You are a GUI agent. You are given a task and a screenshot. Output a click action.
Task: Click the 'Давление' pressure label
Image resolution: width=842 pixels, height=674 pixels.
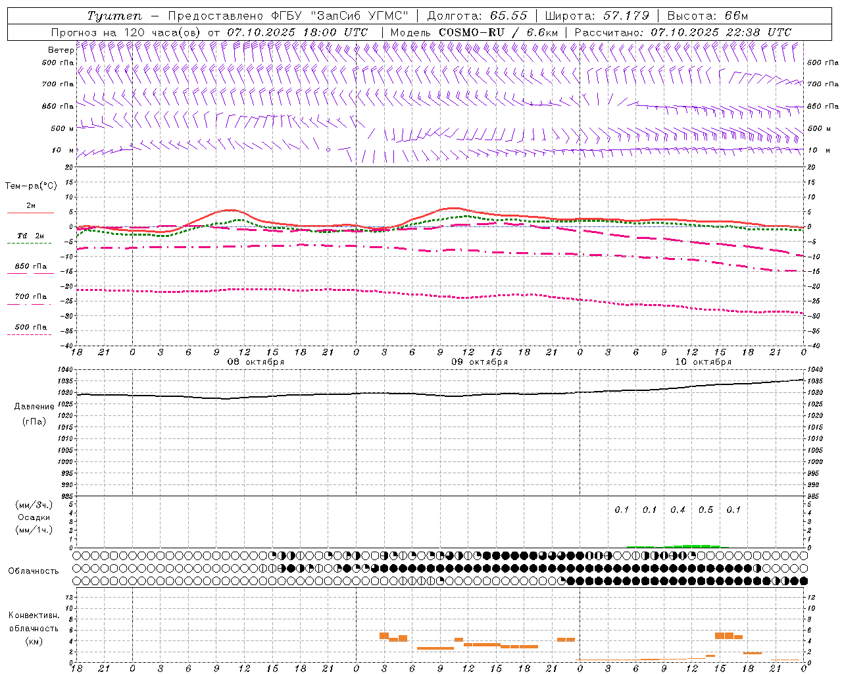pos(34,407)
